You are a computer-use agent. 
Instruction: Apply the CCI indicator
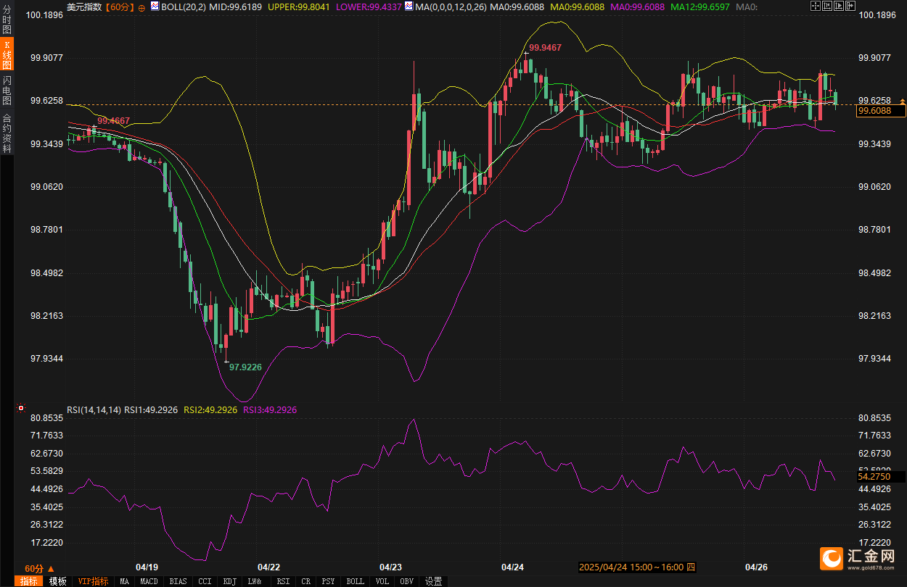205,581
